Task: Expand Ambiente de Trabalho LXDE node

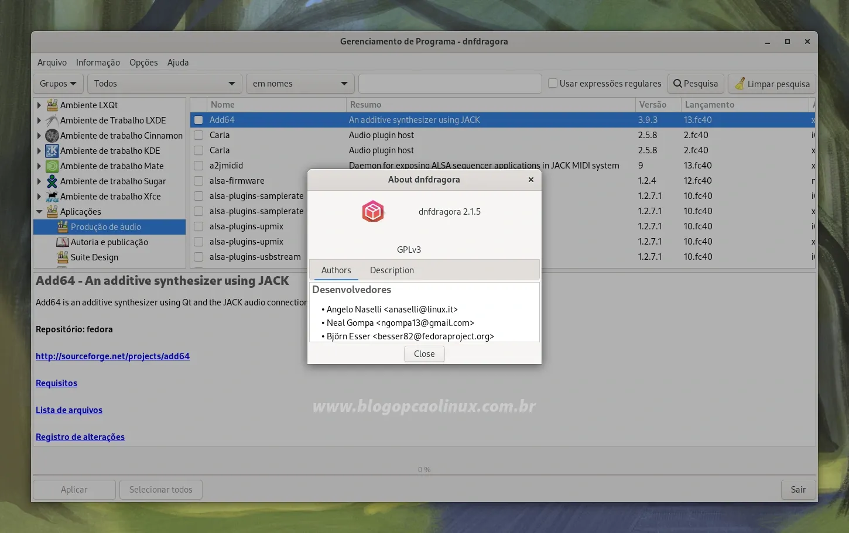Action: click(39, 120)
